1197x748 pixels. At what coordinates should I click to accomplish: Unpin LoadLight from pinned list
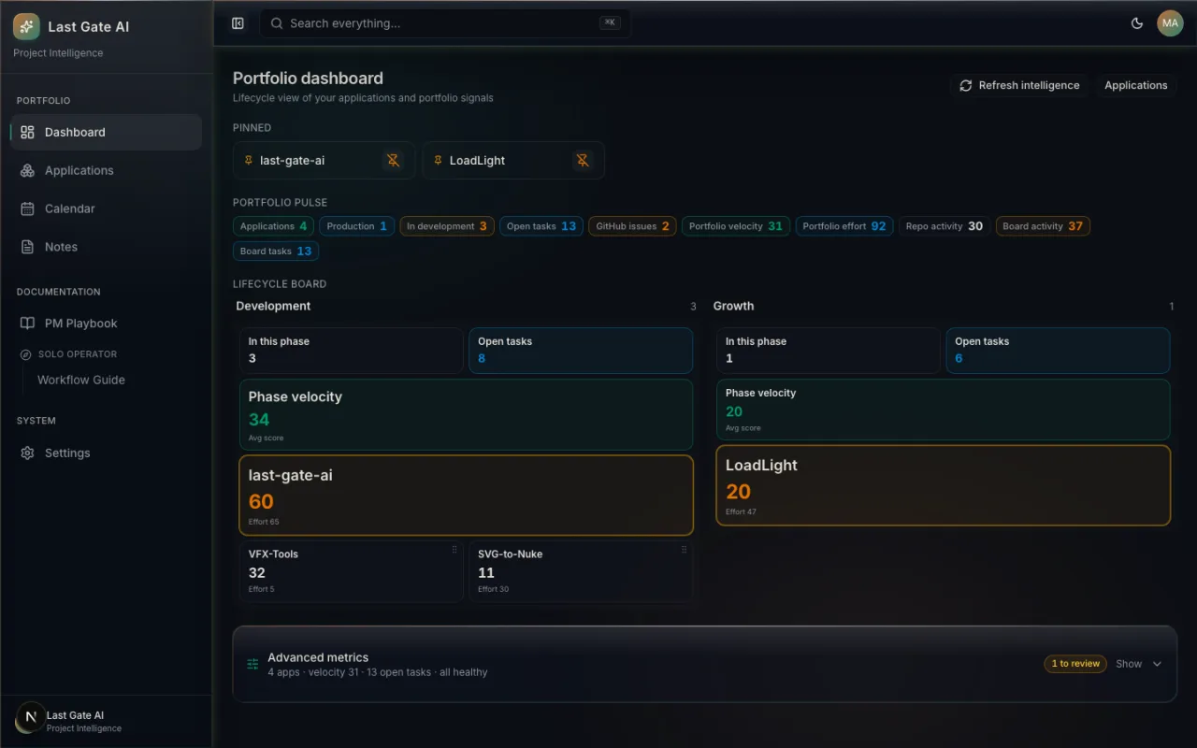[583, 161]
